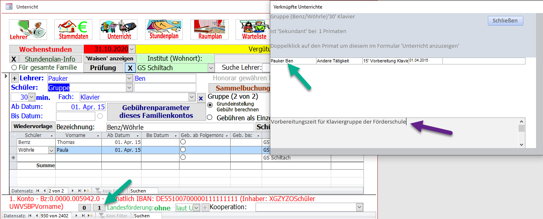Screen dimensions: 543x219
Task: Click the Schließen button
Action: tap(505, 21)
